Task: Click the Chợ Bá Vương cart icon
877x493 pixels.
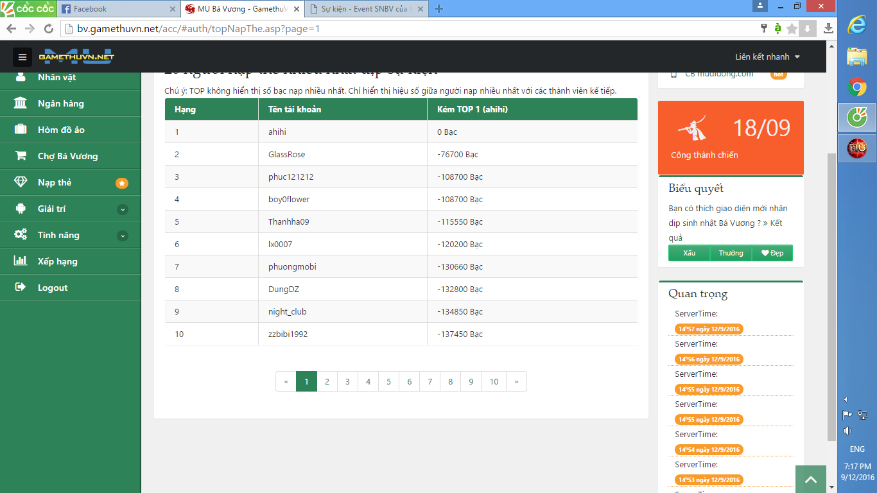Action: [x=21, y=156]
